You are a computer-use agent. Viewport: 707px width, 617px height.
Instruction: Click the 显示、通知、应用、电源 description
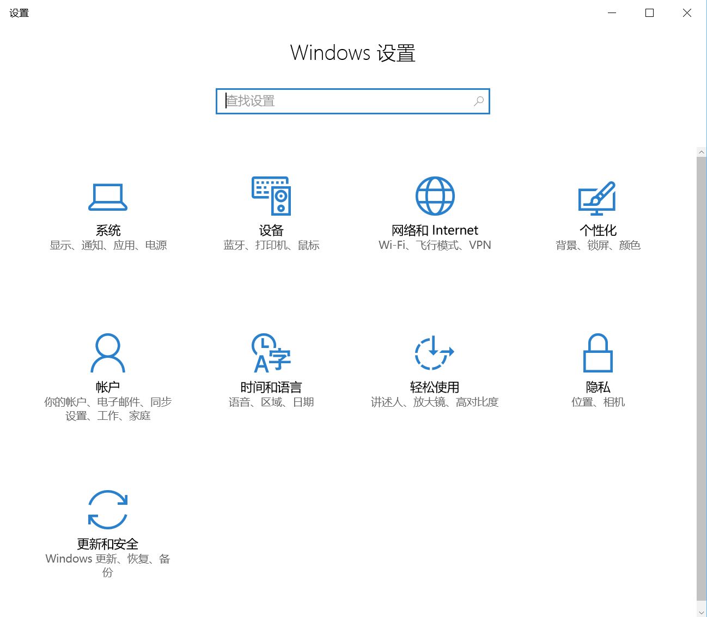click(x=108, y=246)
